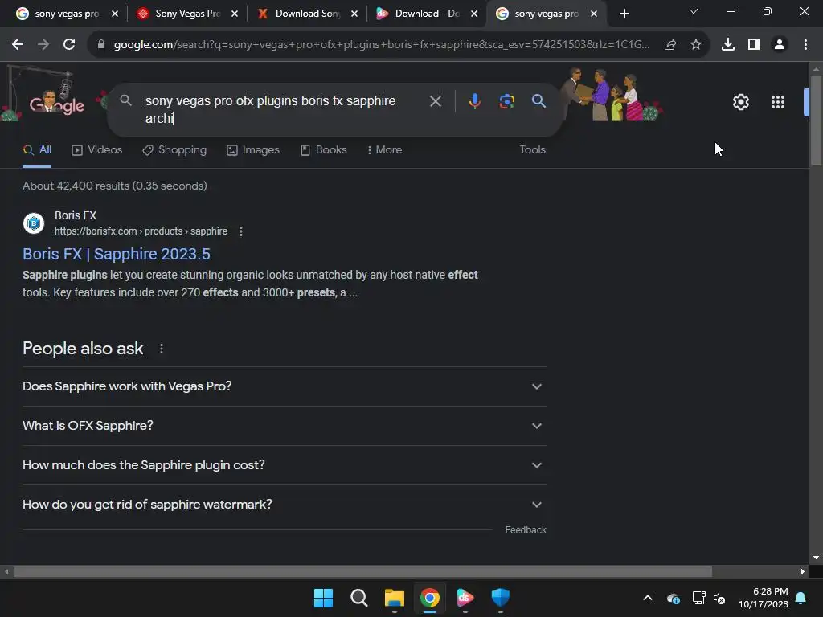Switch to Images results
This screenshot has width=823, height=617.
point(253,150)
